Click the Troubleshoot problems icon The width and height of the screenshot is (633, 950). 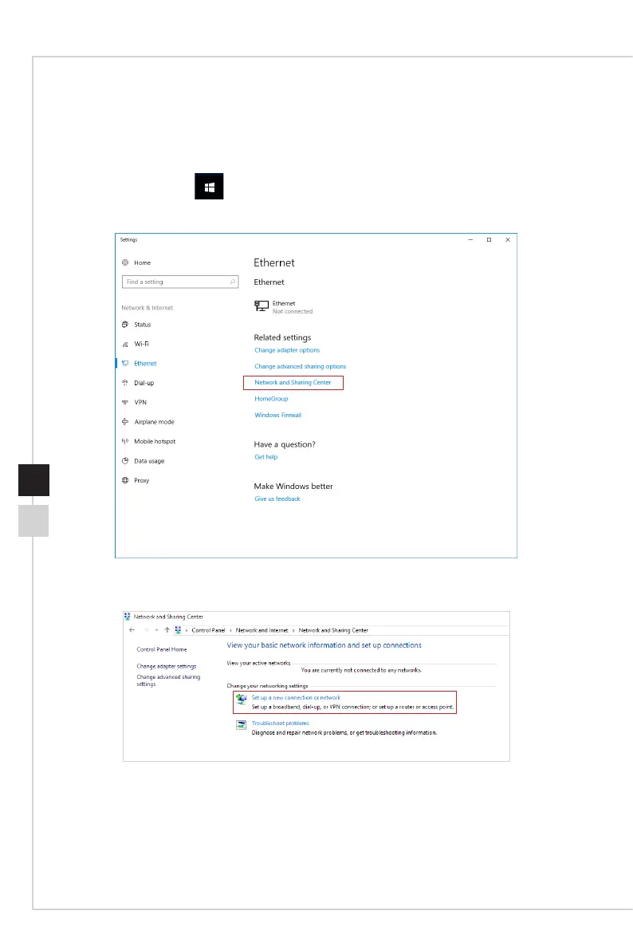[x=241, y=725]
